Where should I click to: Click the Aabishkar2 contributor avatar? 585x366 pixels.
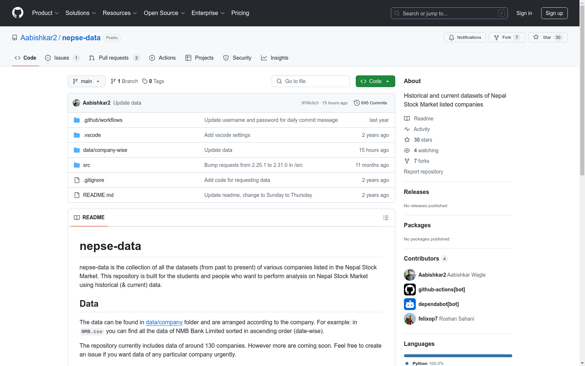pos(410,275)
